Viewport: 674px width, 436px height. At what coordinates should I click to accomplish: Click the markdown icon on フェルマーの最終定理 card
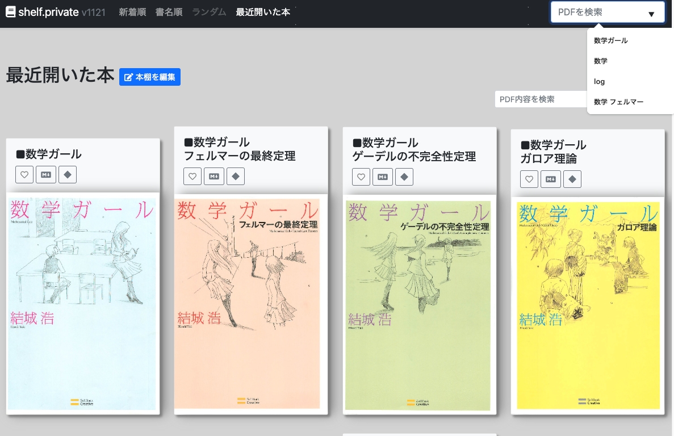214,176
